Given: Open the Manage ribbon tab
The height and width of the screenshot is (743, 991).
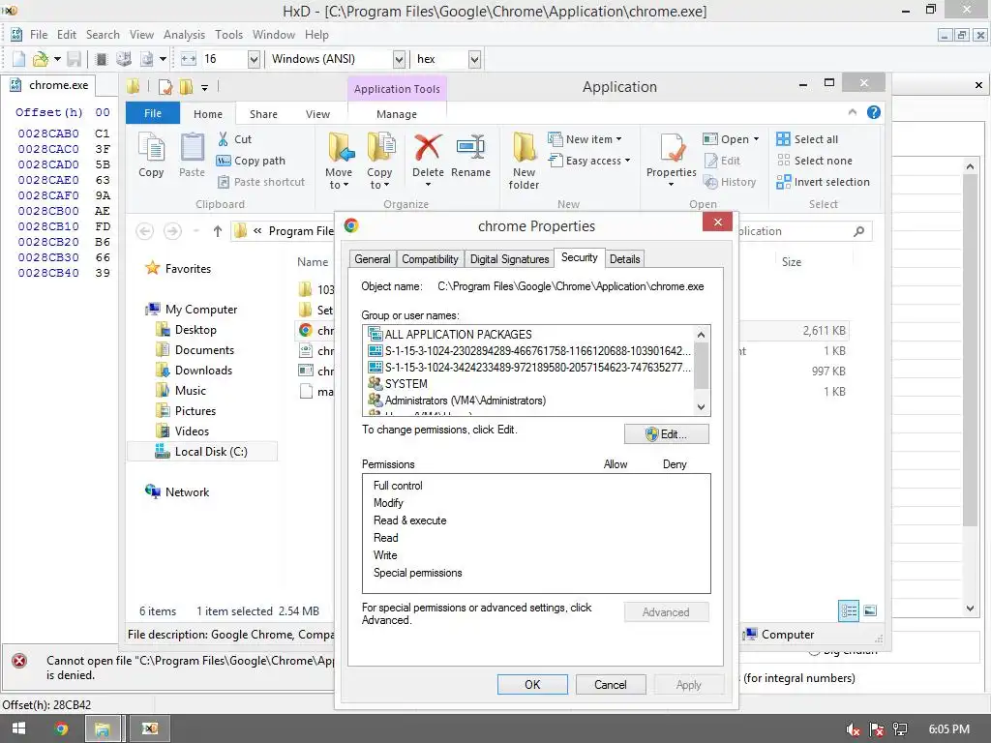Looking at the screenshot, I should (x=397, y=114).
